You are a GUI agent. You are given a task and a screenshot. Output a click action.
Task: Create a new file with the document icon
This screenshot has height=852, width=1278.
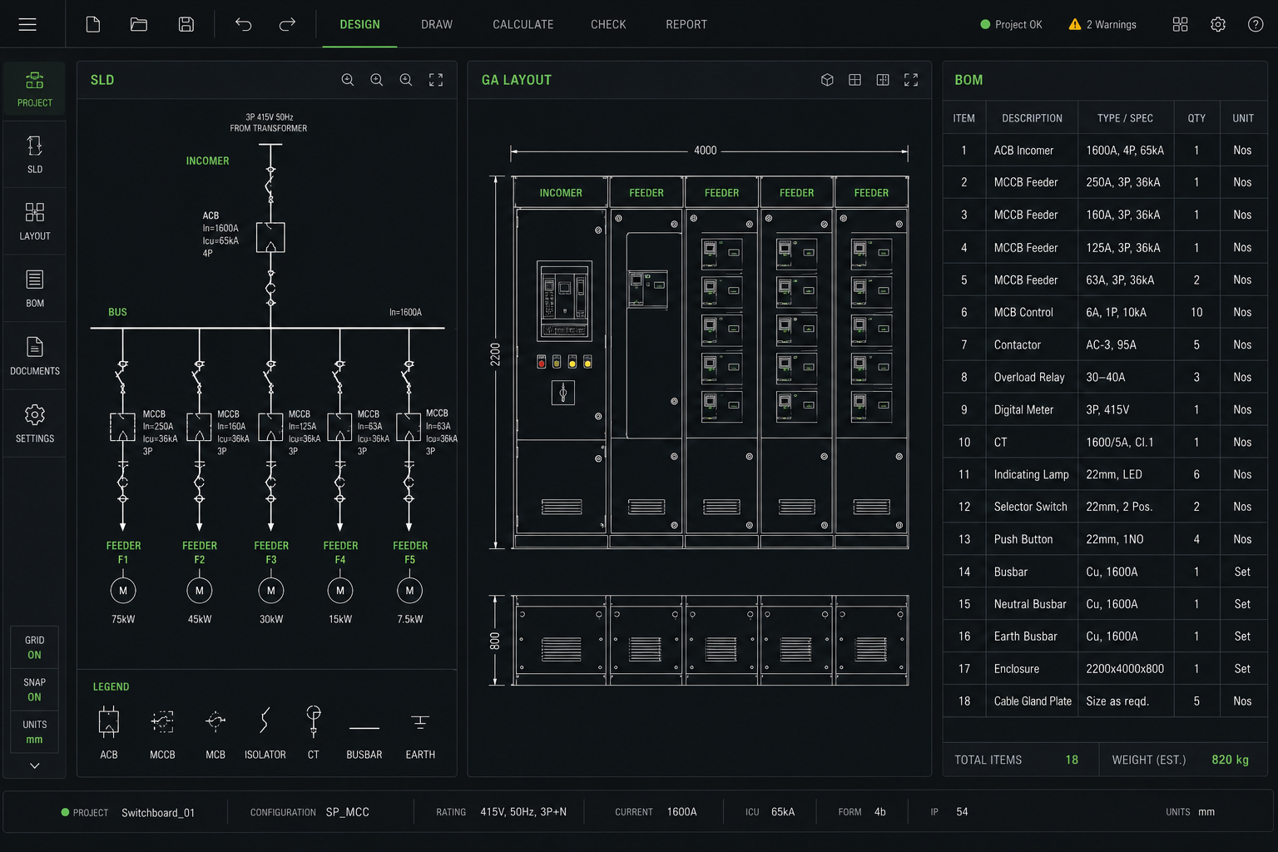tap(93, 24)
